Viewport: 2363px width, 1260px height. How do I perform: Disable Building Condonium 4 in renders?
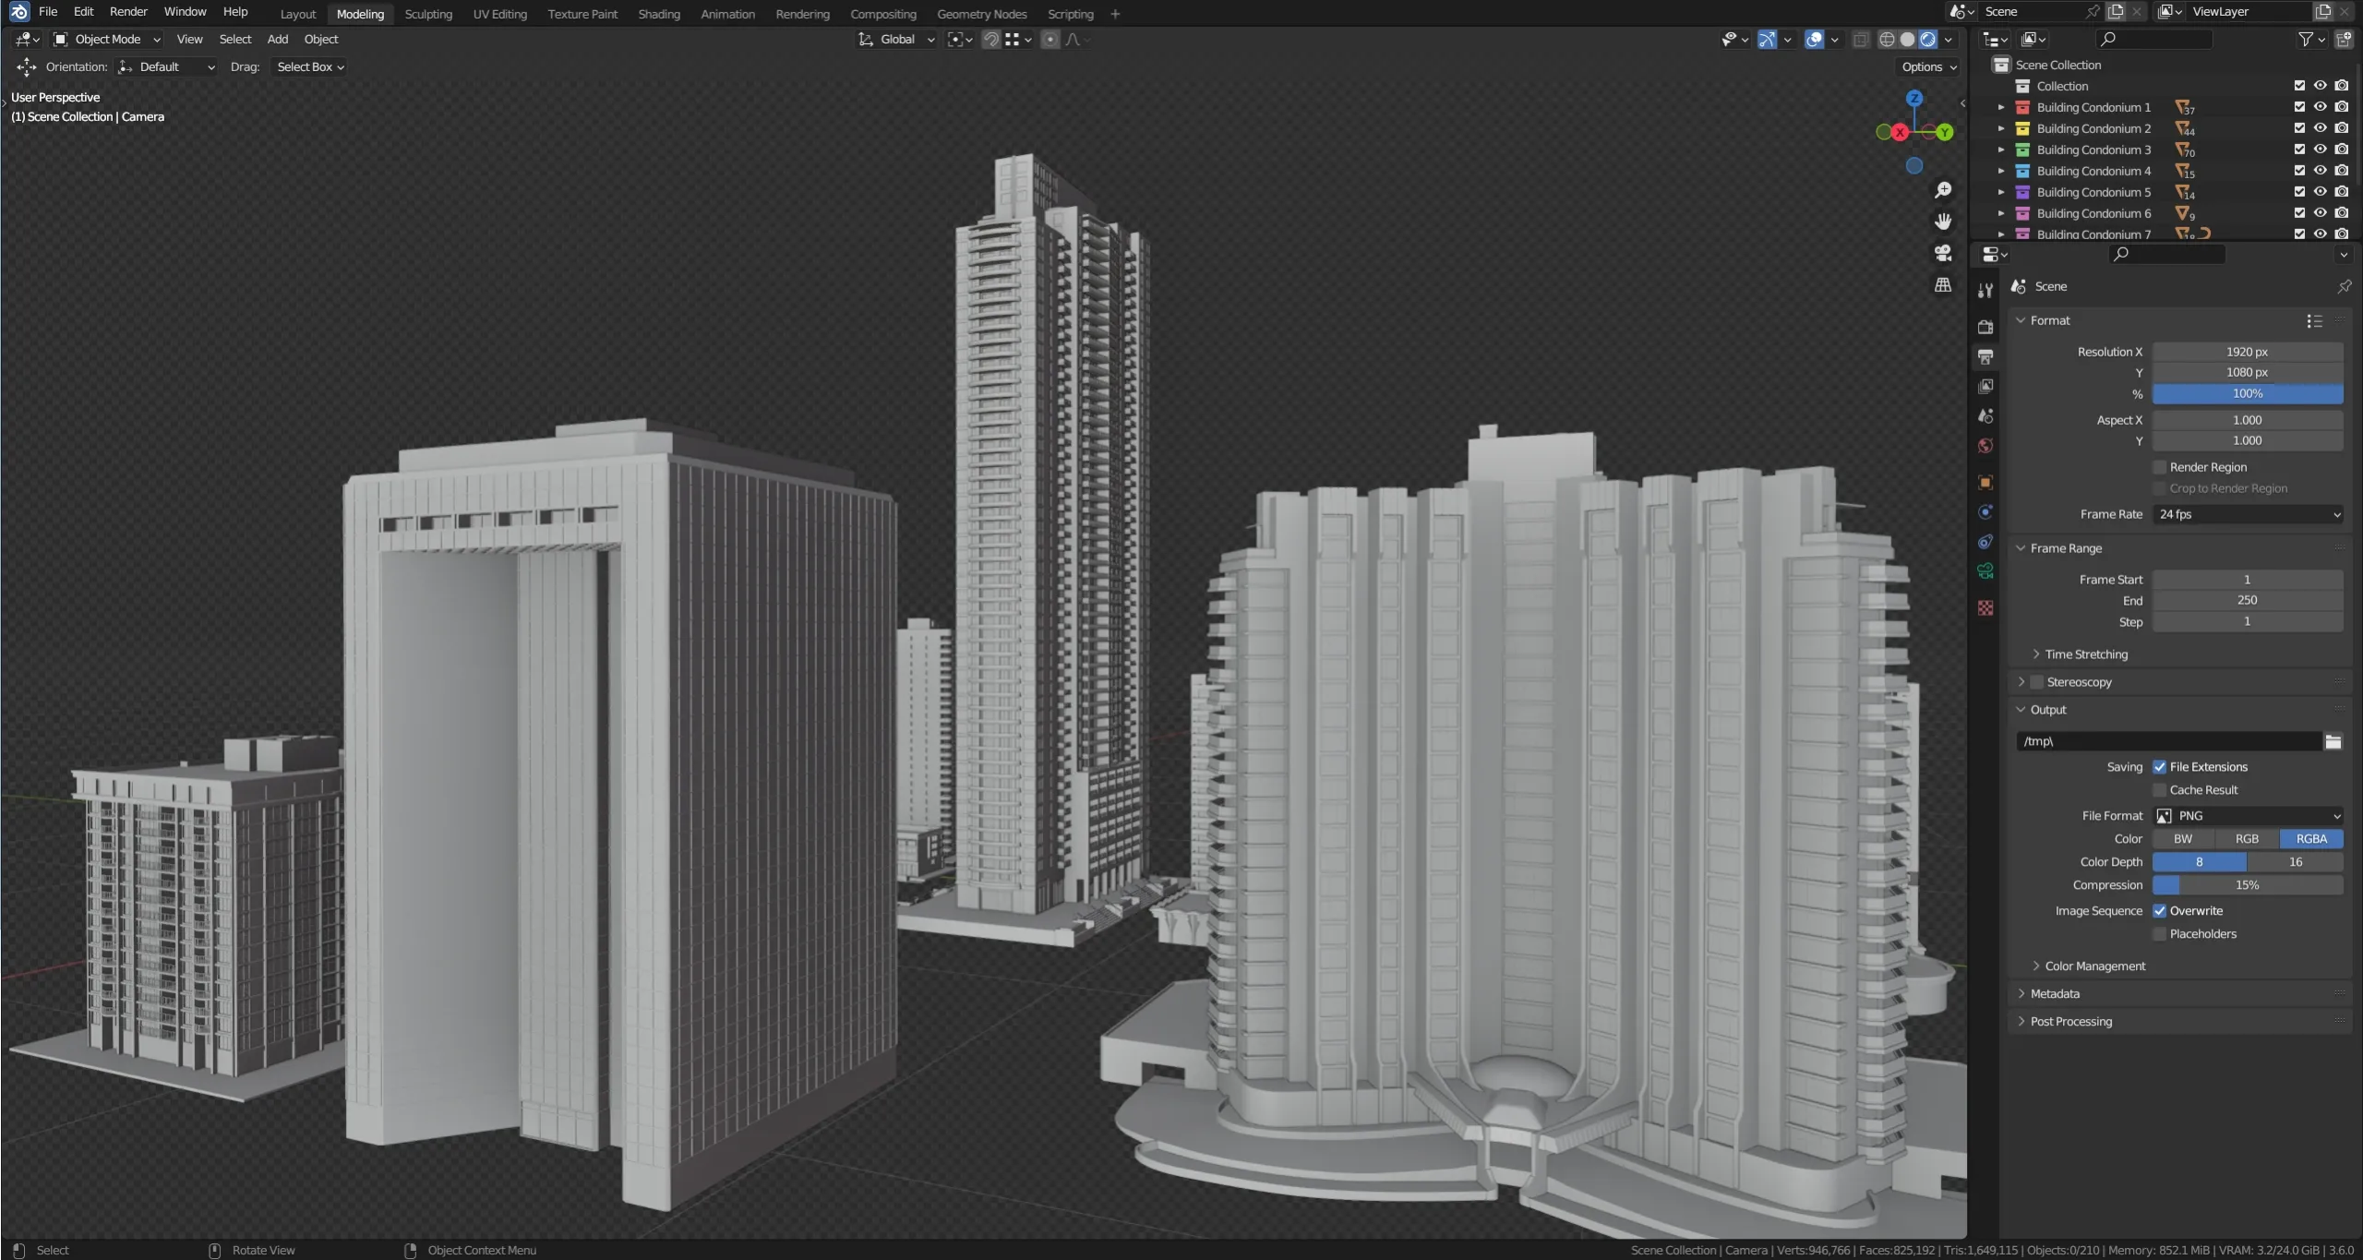(x=2341, y=171)
